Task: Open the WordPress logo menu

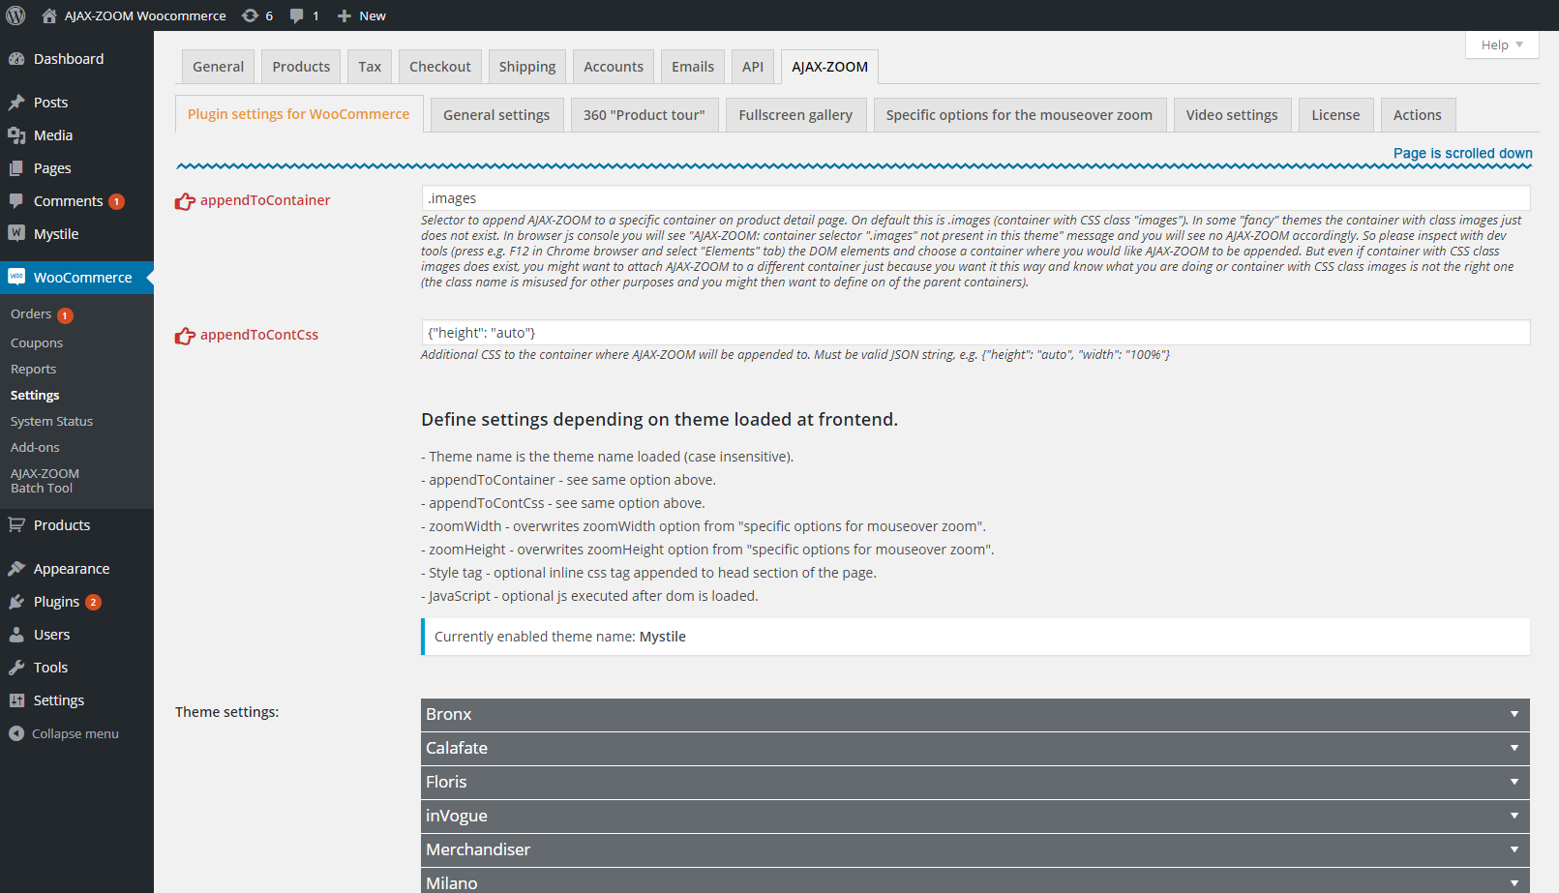Action: 15,15
